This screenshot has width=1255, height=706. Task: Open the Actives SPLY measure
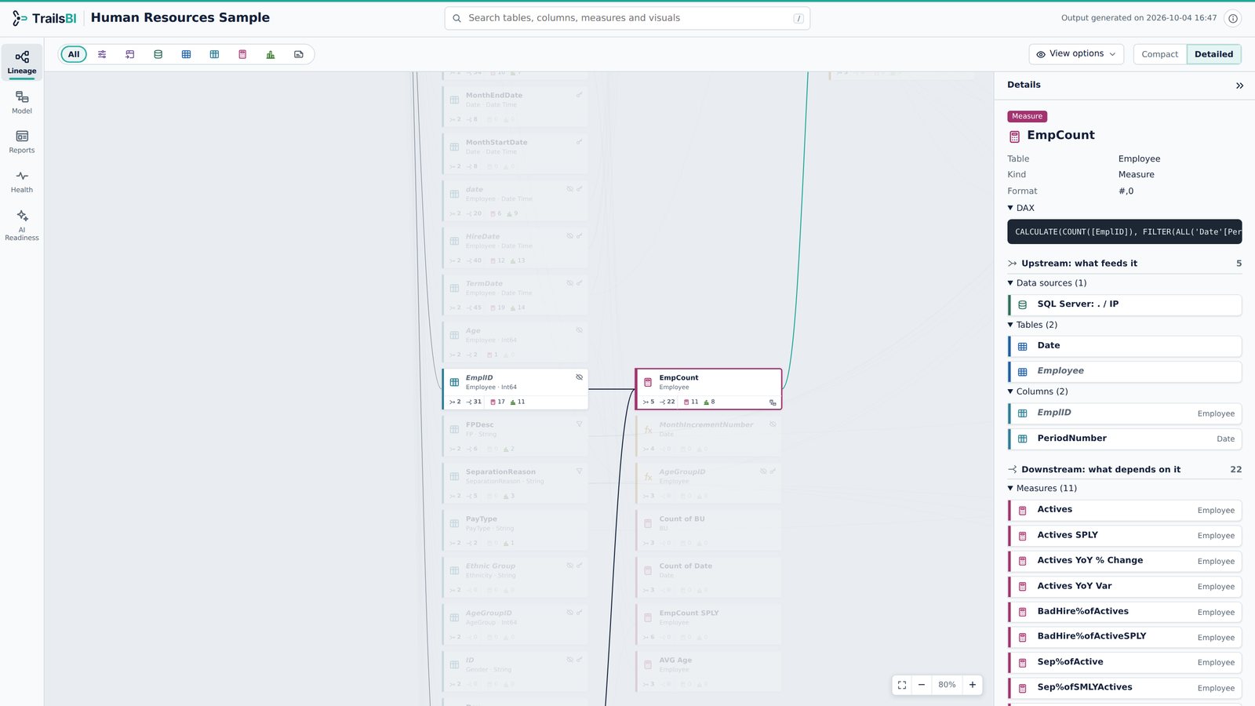[x=1125, y=535]
